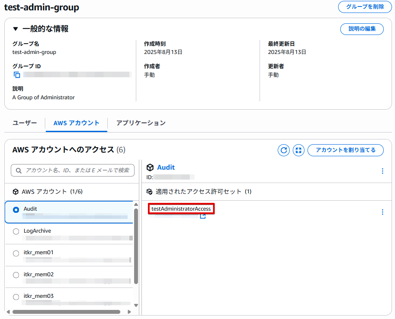Viewport: 395px width, 319px height.
Task: Select the itkr_mem02 radio button
Action: 16,275
